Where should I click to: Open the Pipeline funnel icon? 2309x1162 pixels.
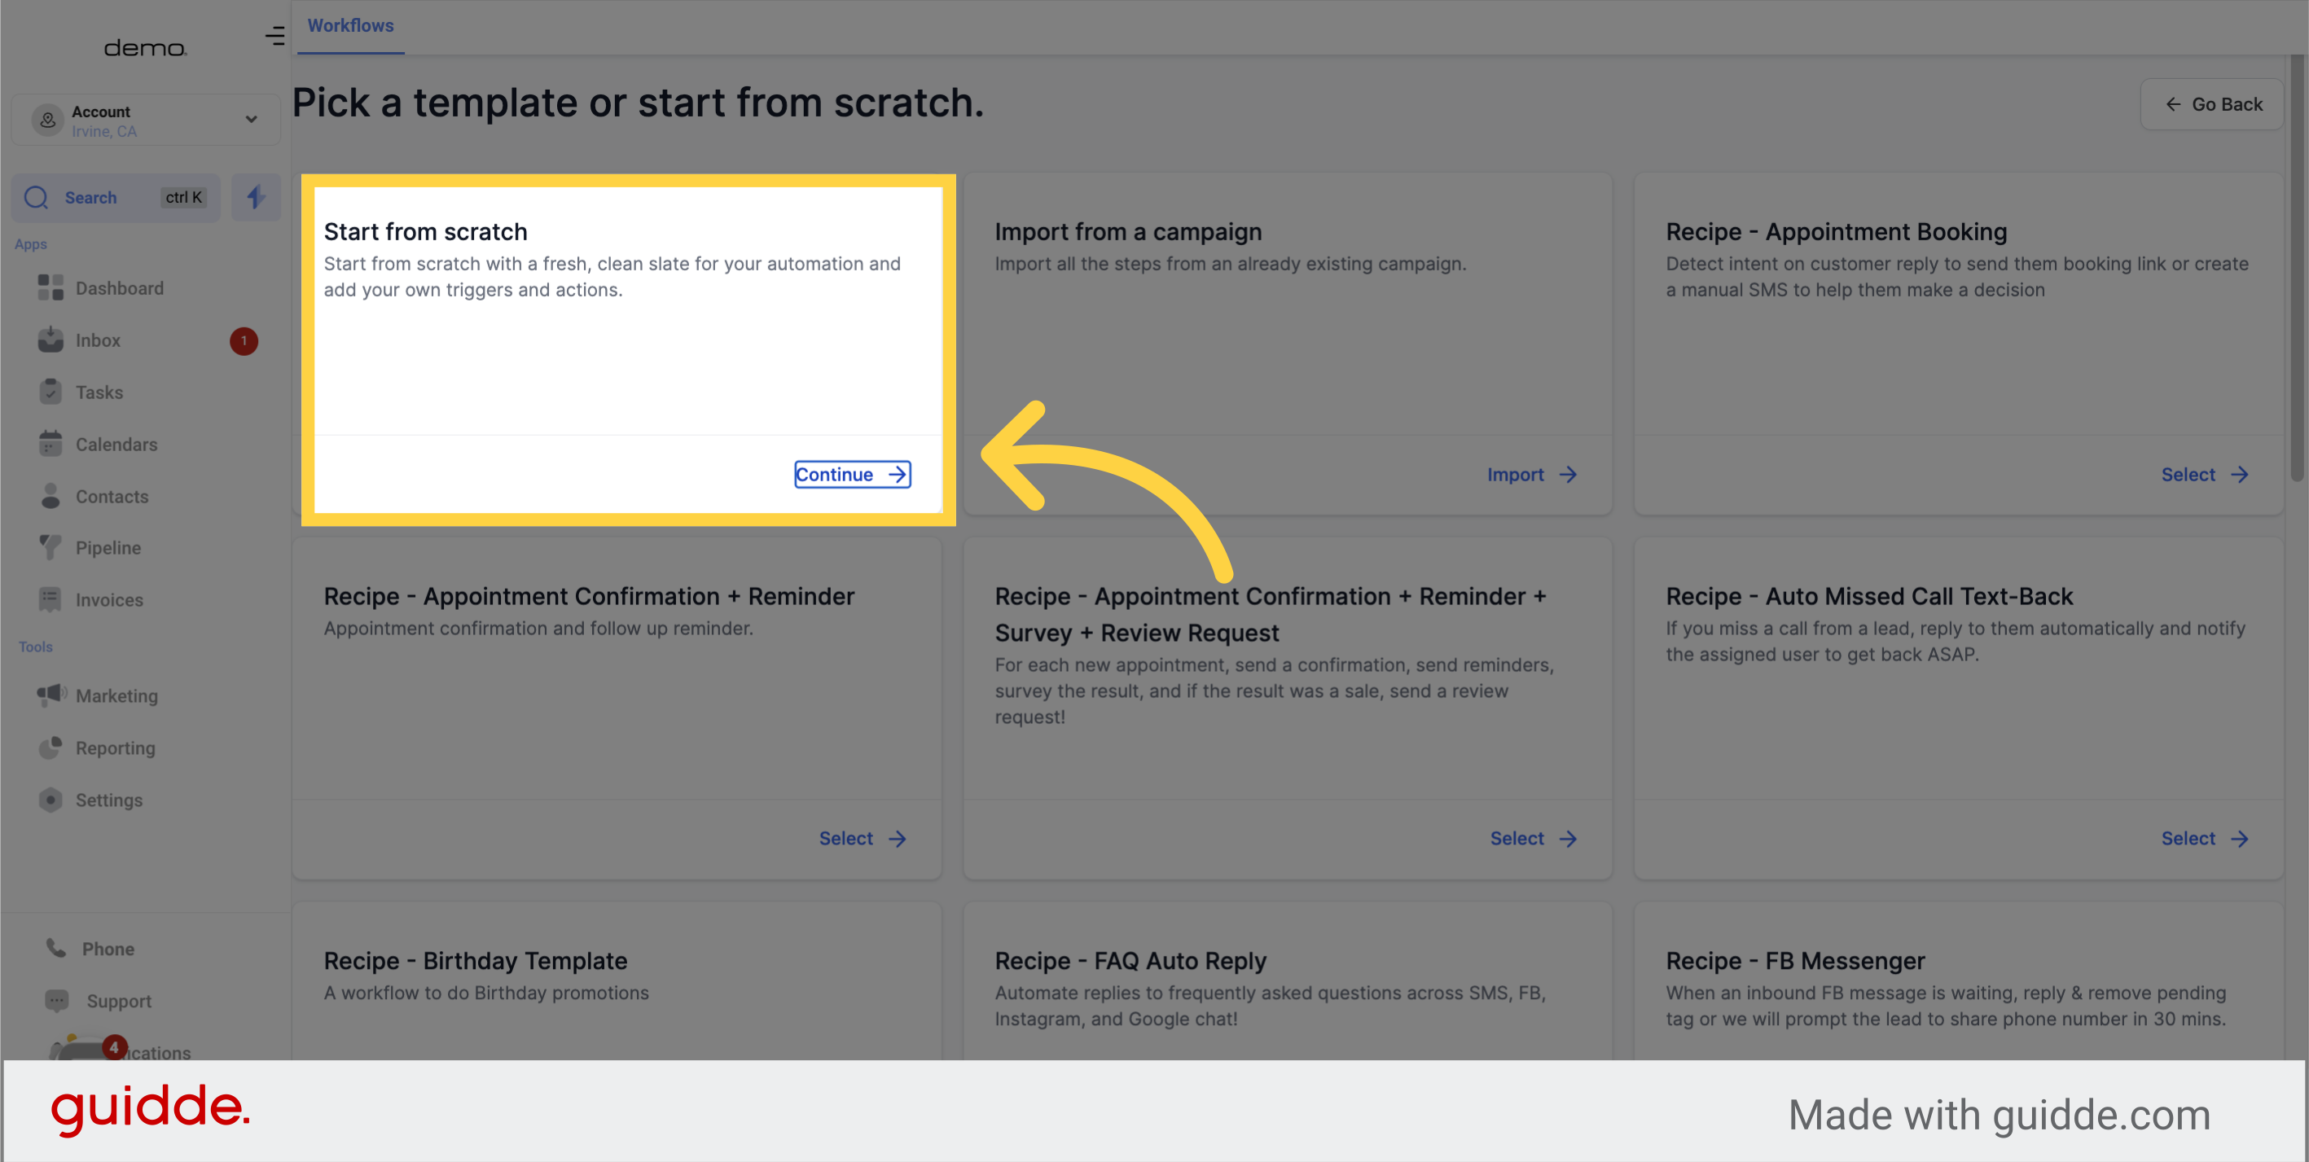(50, 547)
